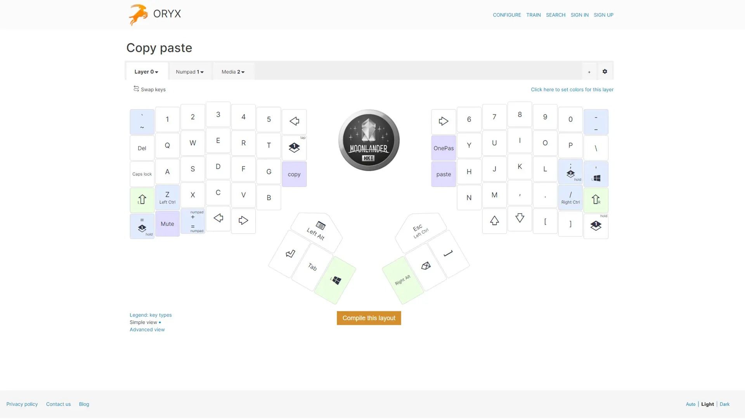Click the Swap keys icon
745x419 pixels.
(x=136, y=89)
